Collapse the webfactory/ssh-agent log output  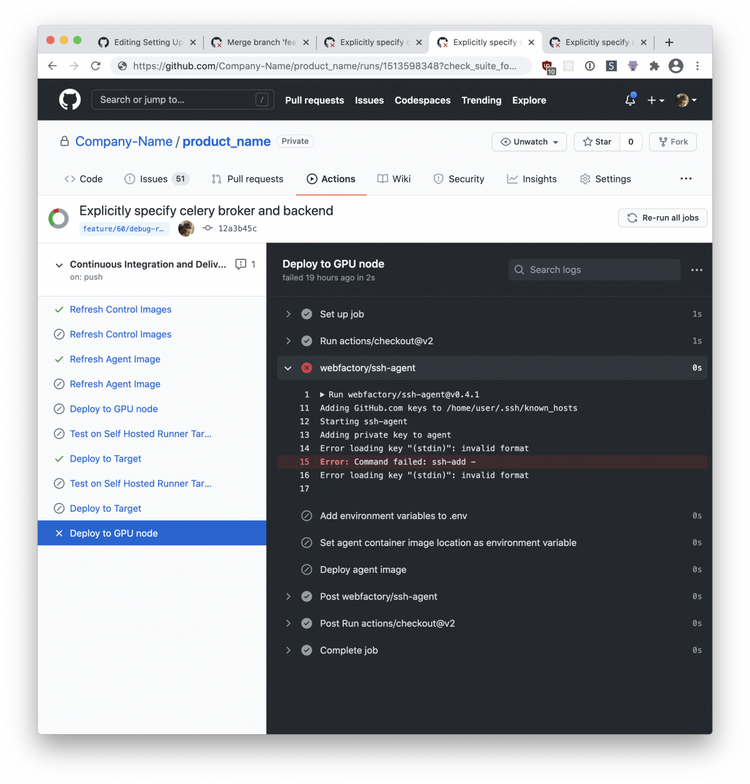288,368
